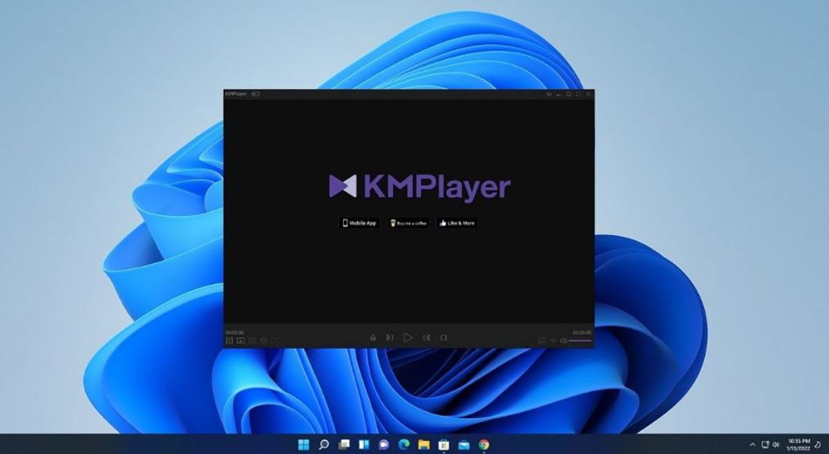The width and height of the screenshot is (829, 454).
Task: Skip to the next track
Action: tap(428, 338)
